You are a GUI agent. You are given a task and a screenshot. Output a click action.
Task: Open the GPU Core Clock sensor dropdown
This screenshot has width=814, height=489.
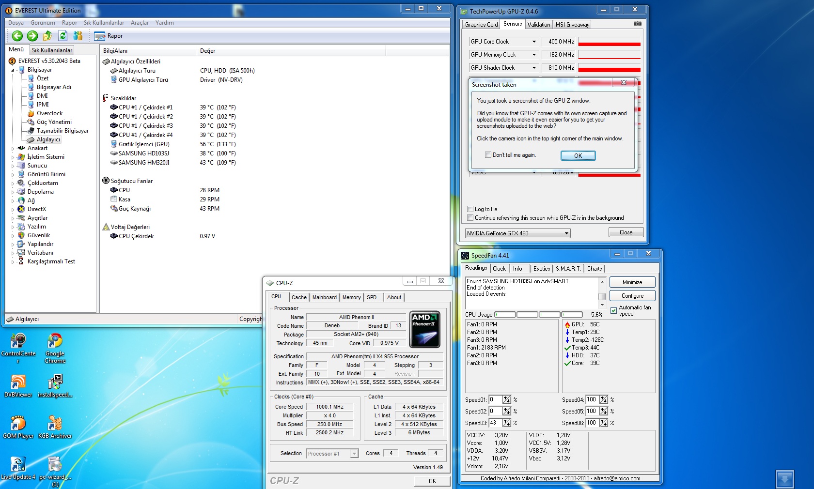(x=534, y=42)
